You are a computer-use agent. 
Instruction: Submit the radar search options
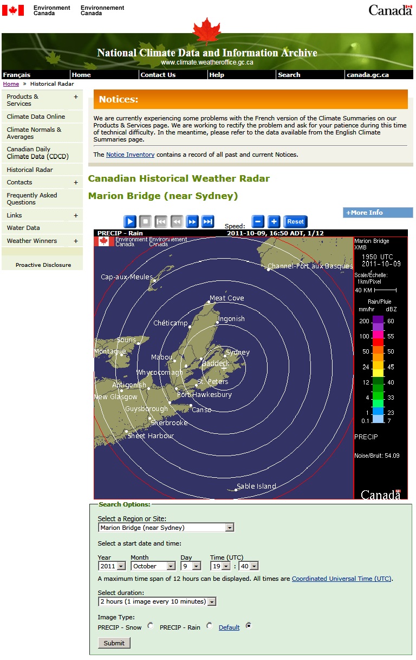[x=114, y=643]
